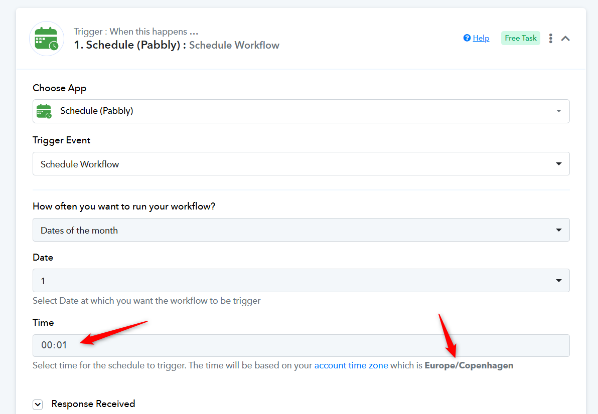Click the large Schedule calendar icon in header

tap(47, 39)
